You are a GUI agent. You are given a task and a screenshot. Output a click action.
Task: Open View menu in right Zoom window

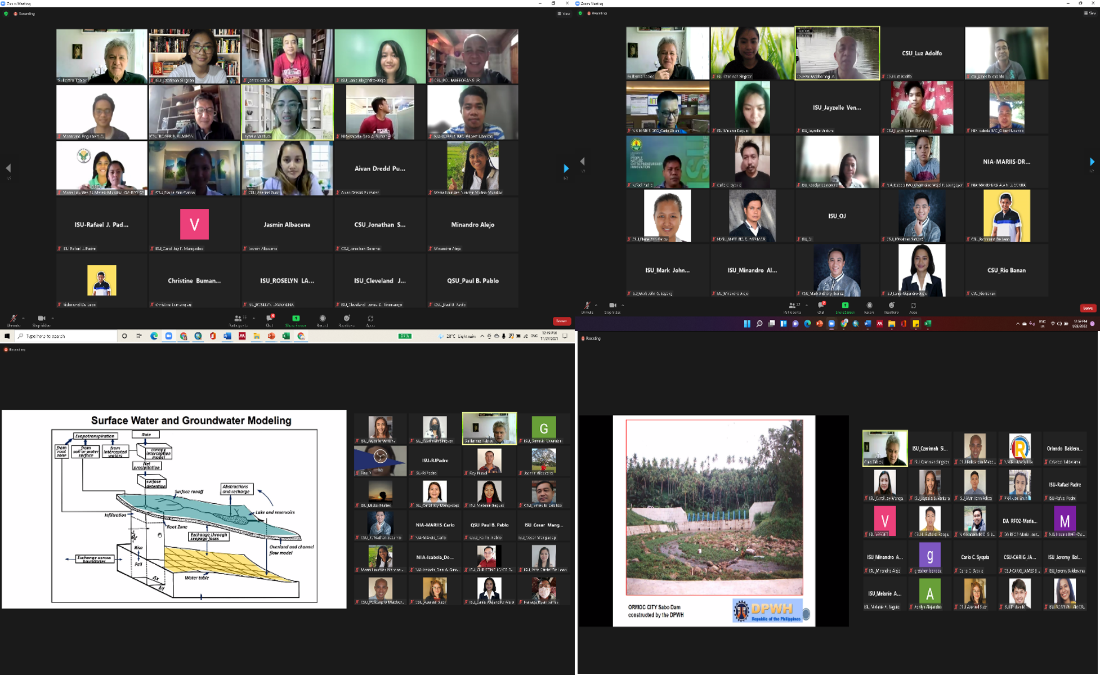[x=1089, y=13]
